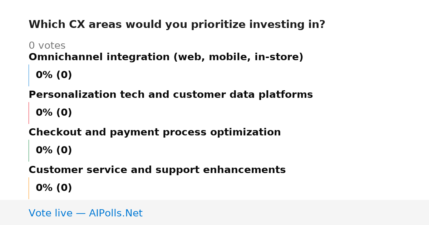Click the 0% (0) result for Customer service
The image size is (429, 225).
[54, 188]
